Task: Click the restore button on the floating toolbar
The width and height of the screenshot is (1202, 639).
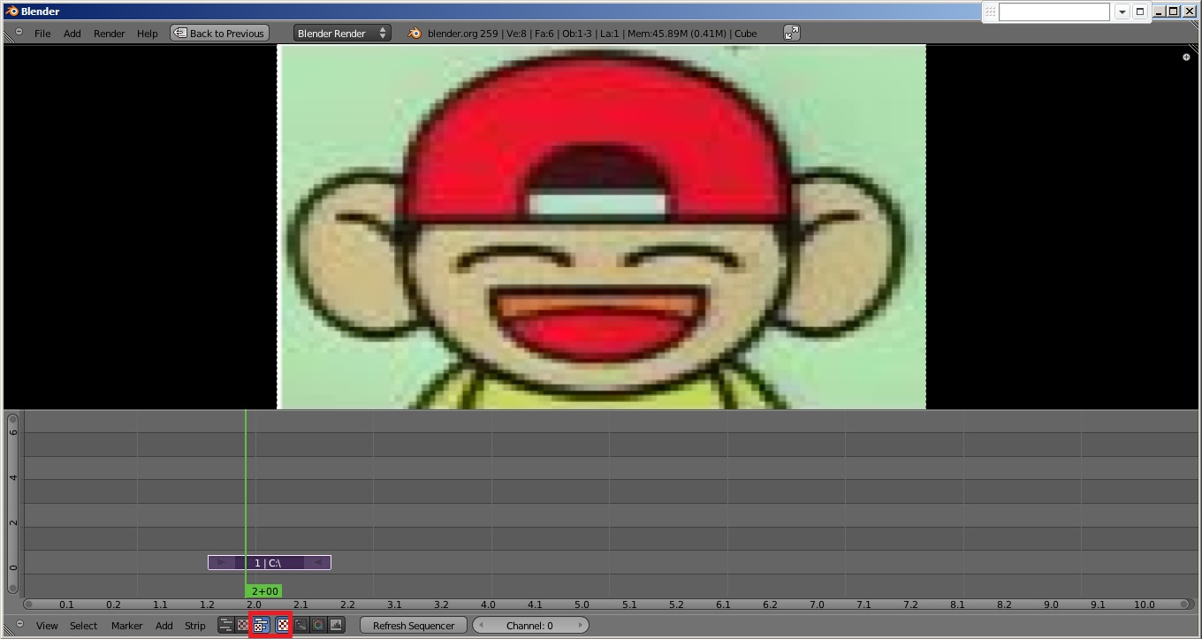Action: 1140,12
